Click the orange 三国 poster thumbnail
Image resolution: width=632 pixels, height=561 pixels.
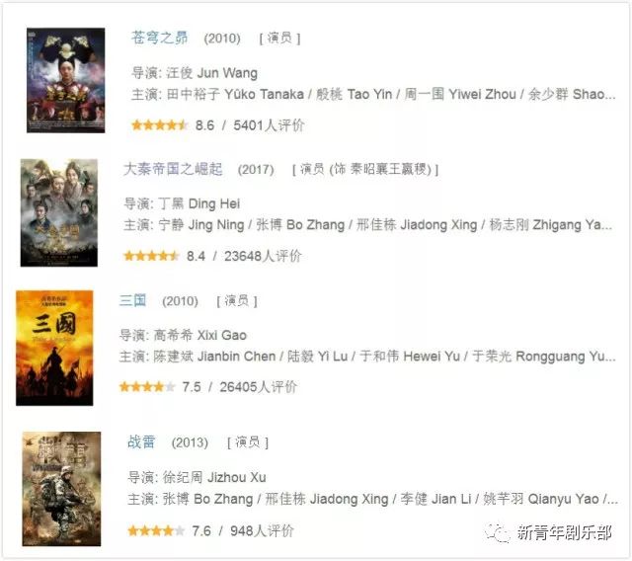pos(54,348)
